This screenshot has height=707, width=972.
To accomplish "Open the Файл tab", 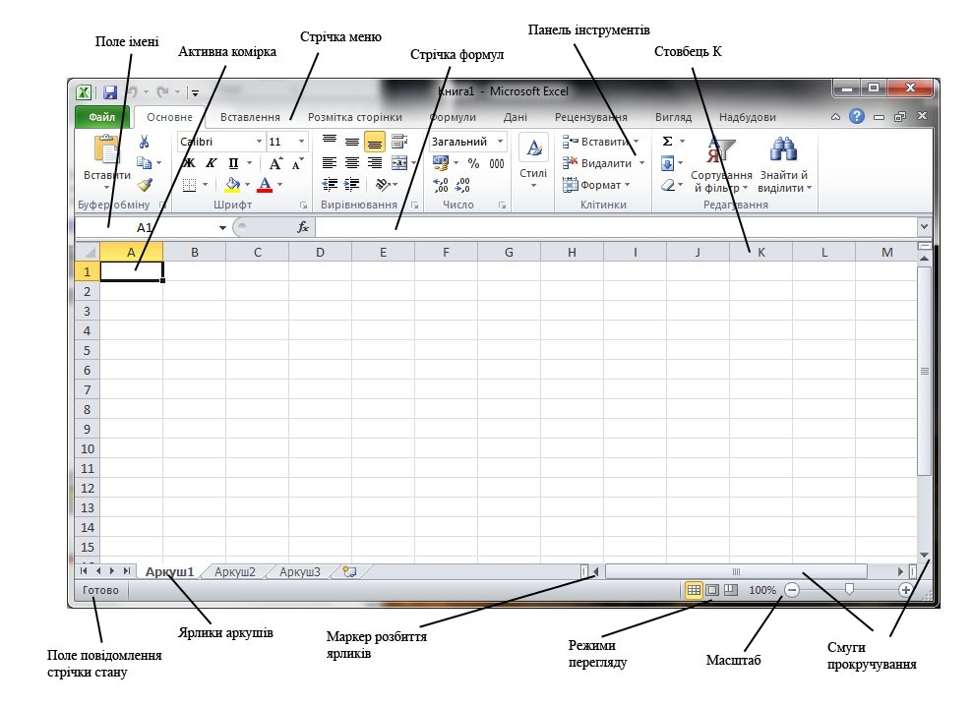I will pyautogui.click(x=101, y=116).
